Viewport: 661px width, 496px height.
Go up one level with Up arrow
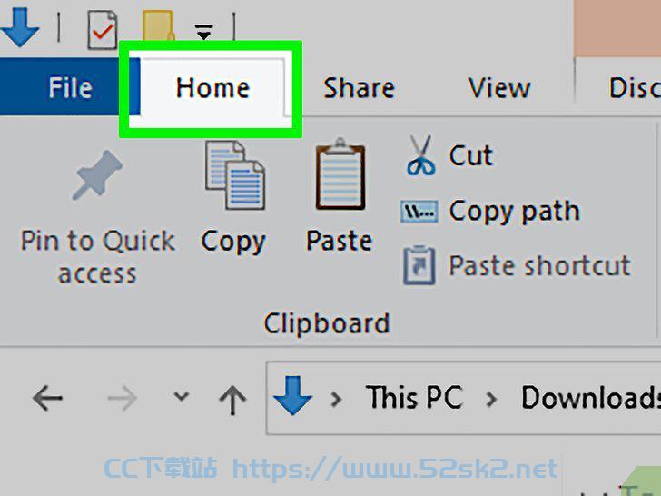point(232,399)
